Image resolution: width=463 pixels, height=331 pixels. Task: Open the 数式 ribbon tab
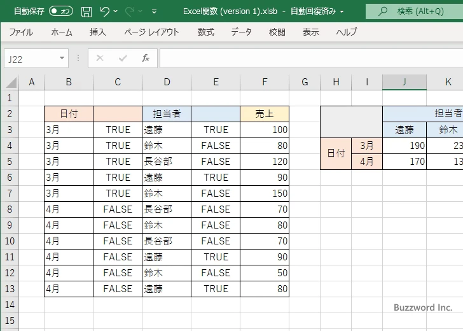[206, 32]
